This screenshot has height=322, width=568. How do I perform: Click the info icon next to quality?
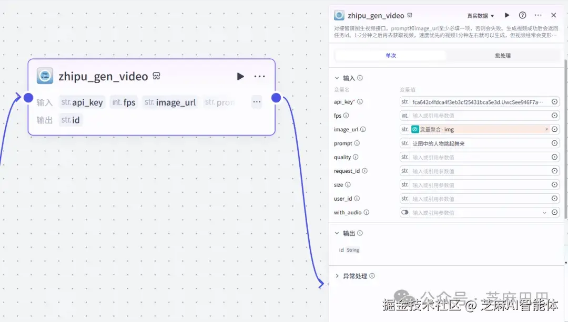(356, 157)
